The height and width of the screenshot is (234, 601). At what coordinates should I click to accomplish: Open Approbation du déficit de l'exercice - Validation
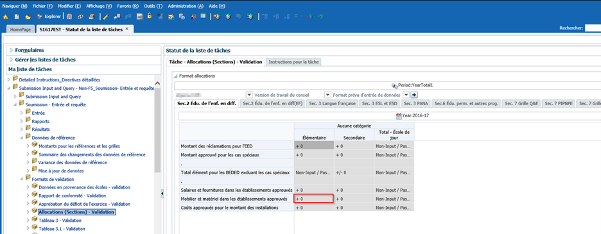pos(84,204)
